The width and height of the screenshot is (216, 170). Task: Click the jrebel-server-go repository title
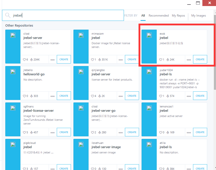pos(103,111)
